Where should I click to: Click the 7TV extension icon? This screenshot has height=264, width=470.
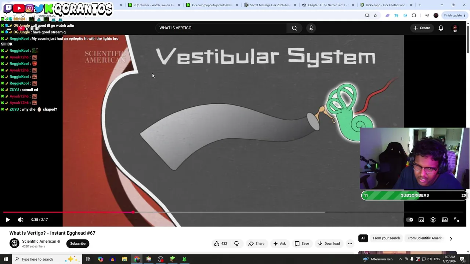[396, 15]
